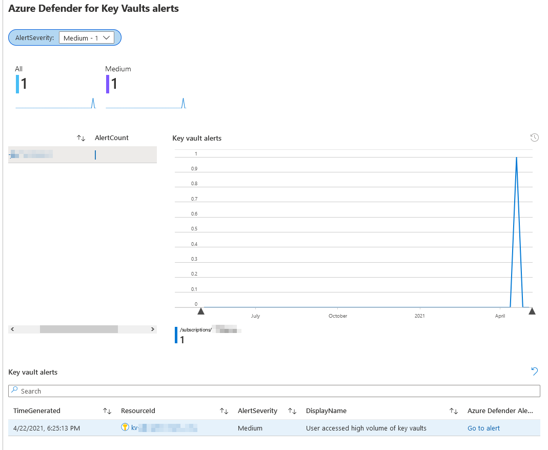Sort the ResourceId column

pyautogui.click(x=224, y=410)
